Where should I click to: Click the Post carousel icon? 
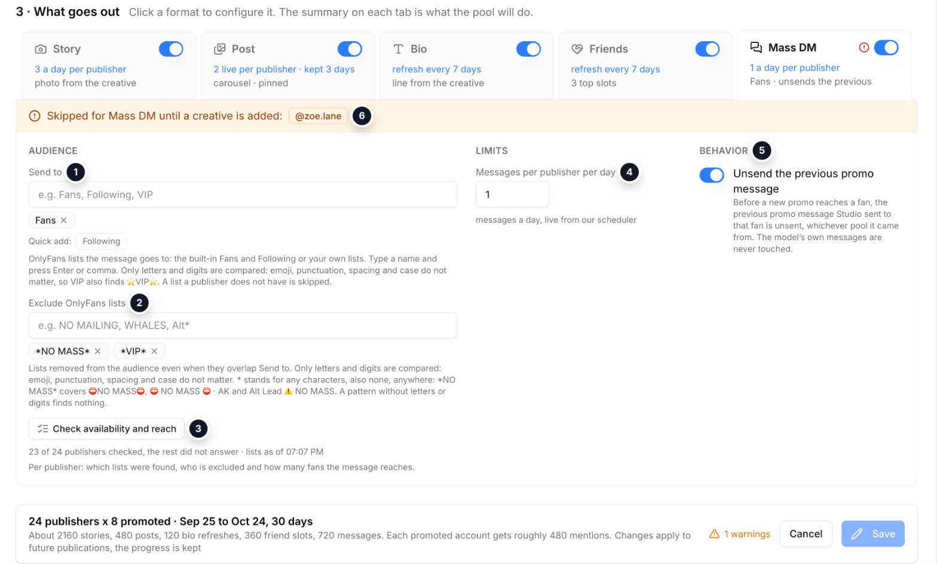220,49
